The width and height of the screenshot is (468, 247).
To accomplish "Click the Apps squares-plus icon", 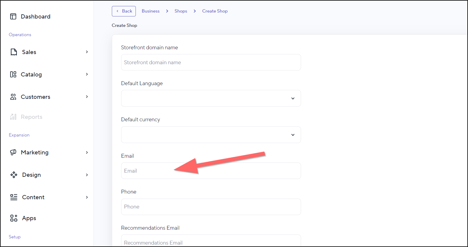I will click(14, 218).
